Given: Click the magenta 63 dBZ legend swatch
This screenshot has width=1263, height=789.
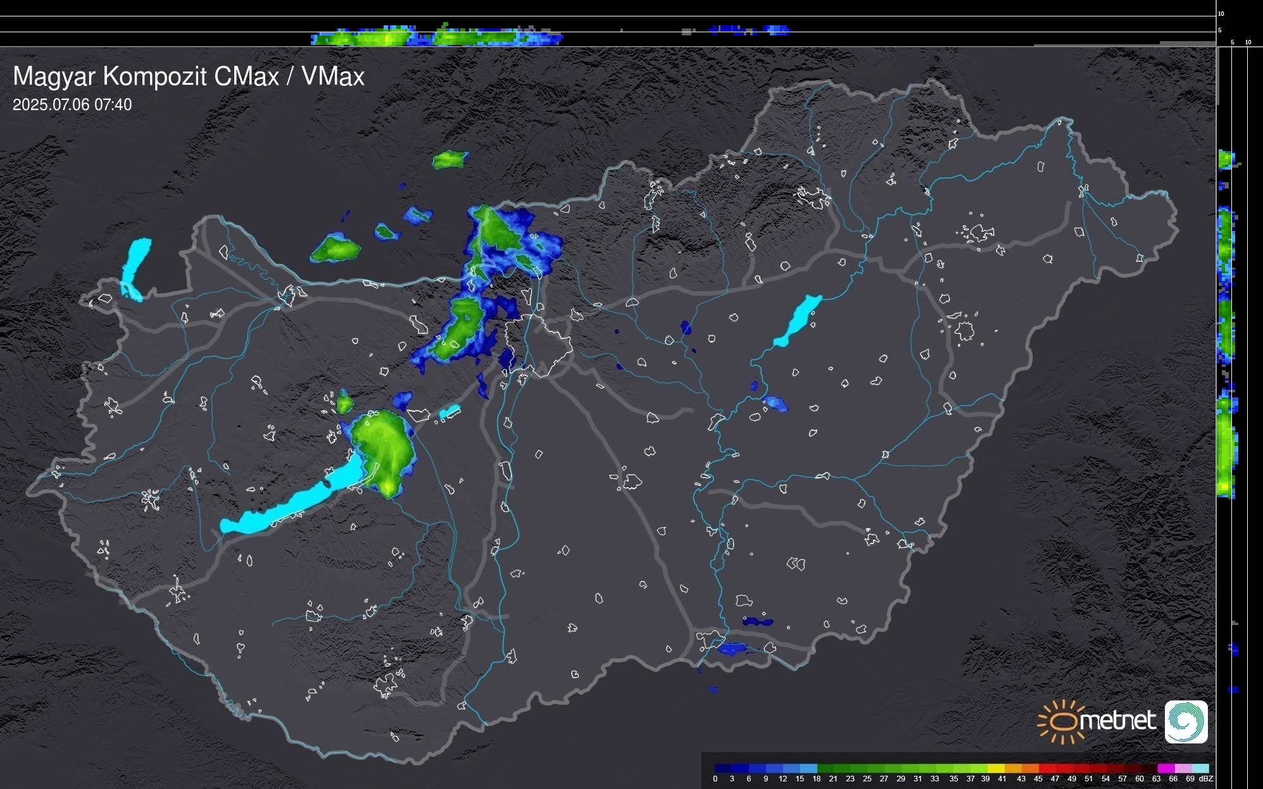Looking at the screenshot, I should coord(1166,768).
